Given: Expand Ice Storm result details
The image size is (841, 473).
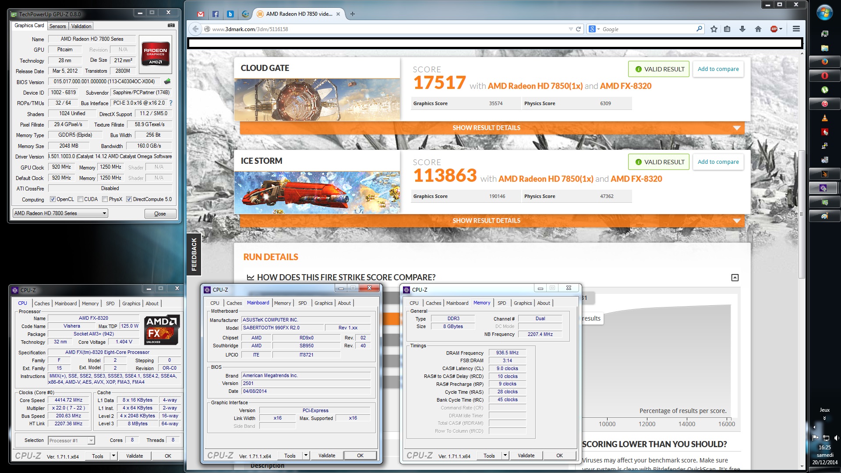Looking at the screenshot, I should point(492,221).
